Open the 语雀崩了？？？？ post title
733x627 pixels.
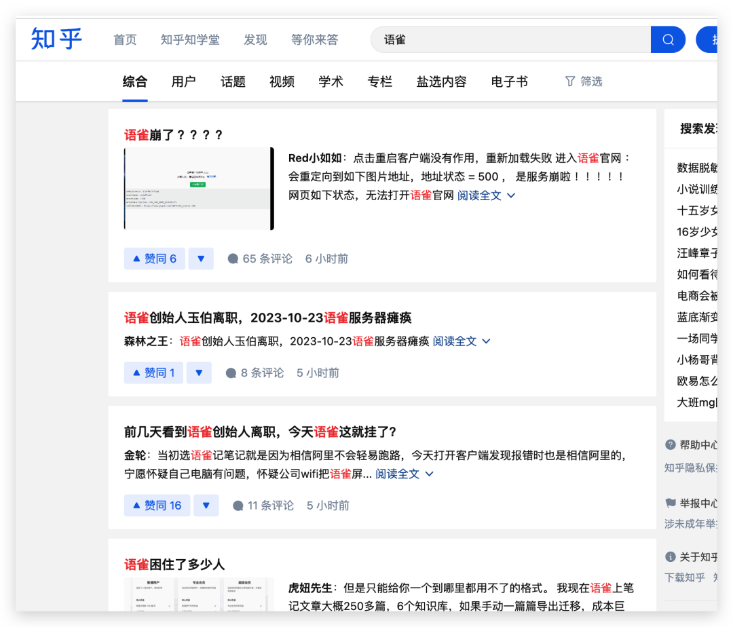(x=173, y=135)
